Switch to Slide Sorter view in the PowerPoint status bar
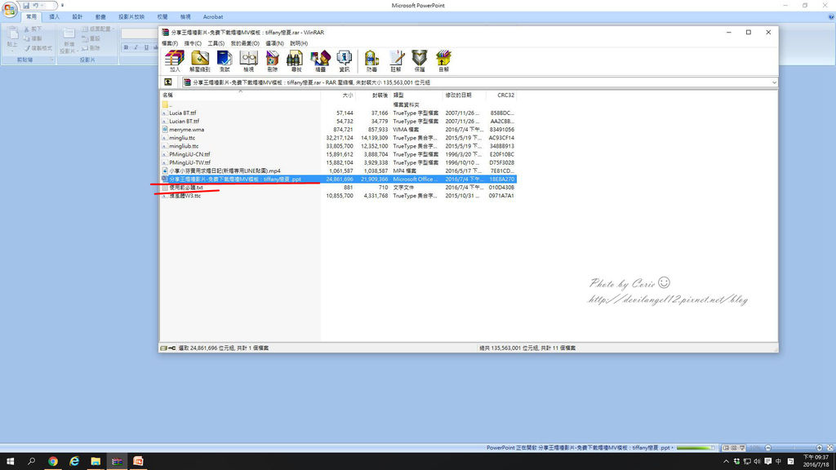 coord(734,448)
